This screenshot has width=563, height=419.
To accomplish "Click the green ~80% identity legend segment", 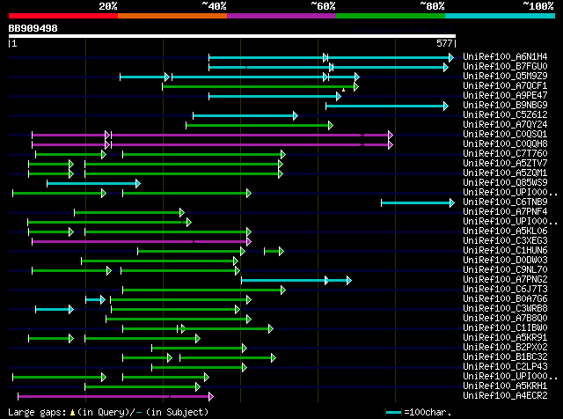I will click(x=391, y=16).
